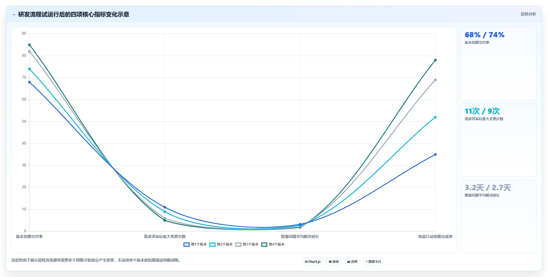548x277 pixels.
Task: Open the 68% / 74% 版本按期交付率 card
Action: [x=498, y=64]
